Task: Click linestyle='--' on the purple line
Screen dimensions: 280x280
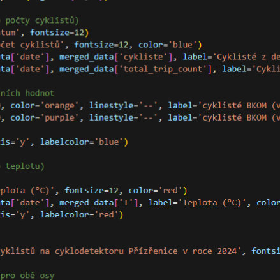Action: pyautogui.click(x=124, y=118)
